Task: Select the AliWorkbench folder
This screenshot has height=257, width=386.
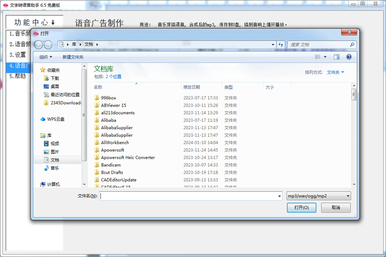Action: [115, 142]
